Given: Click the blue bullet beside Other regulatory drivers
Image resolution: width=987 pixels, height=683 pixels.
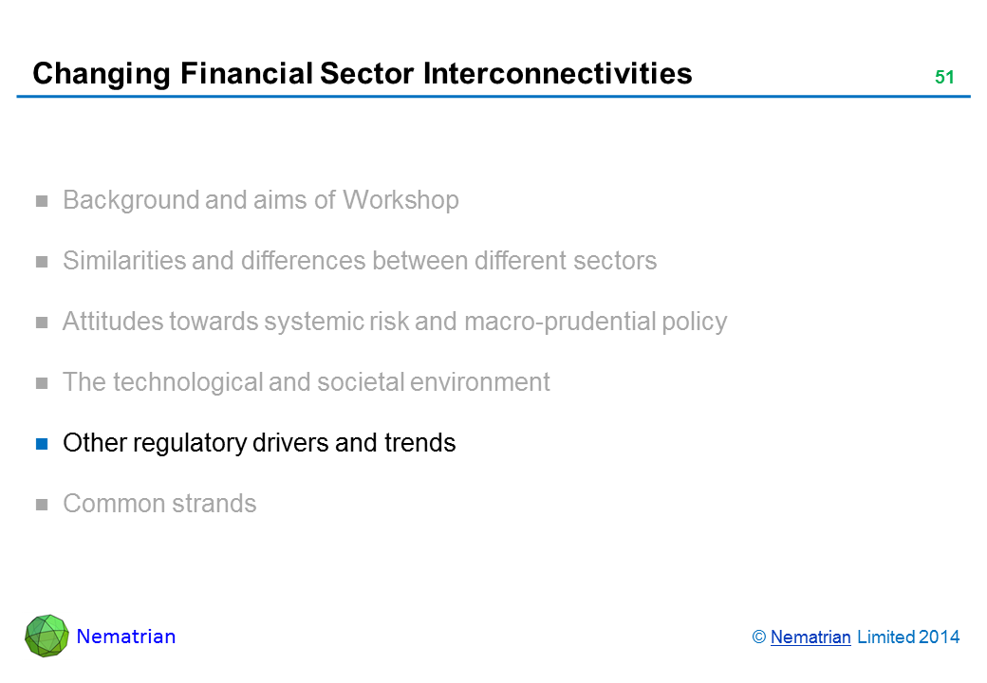Looking at the screenshot, I should (x=42, y=444).
